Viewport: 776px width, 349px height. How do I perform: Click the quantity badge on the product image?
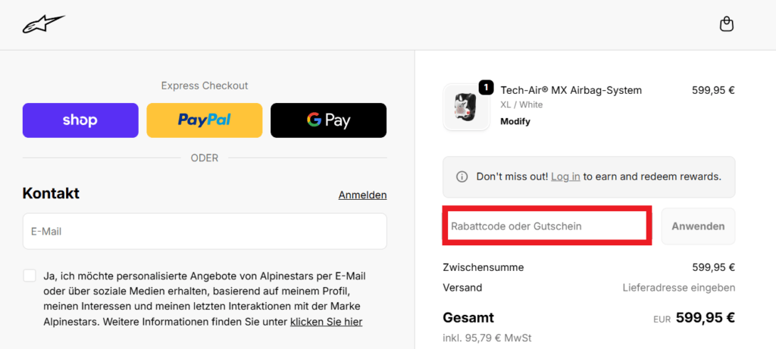coord(486,87)
